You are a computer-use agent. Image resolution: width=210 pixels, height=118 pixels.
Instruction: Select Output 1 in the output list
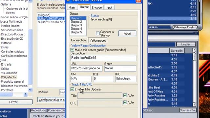[x=78, y=18]
